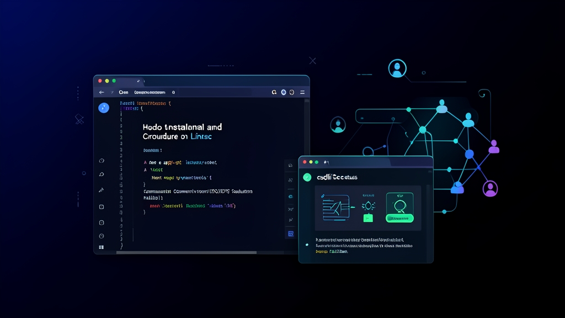Click the address text field in editor toolbar
Viewport: 565px width, 318px height.
(150, 92)
